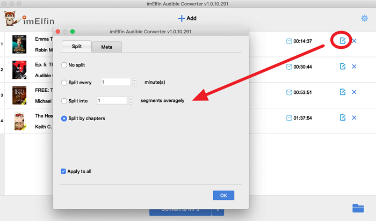This screenshot has height=221, width=376.
Task: Switch to the Split tab
Action: [x=77, y=46]
